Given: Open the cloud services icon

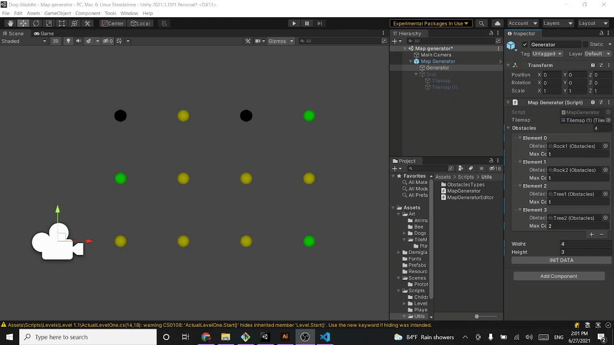Looking at the screenshot, I should click(497, 23).
